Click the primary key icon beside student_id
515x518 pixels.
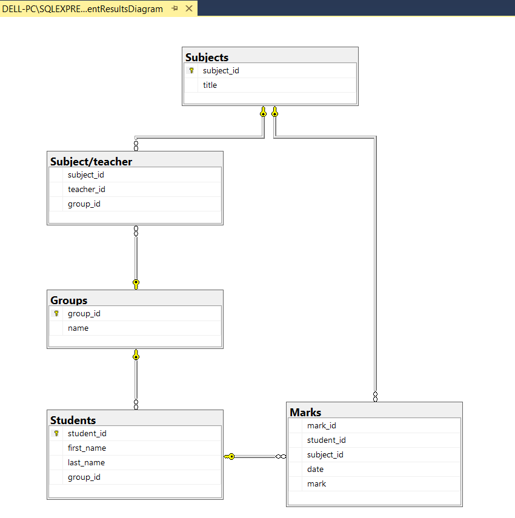[56, 433]
